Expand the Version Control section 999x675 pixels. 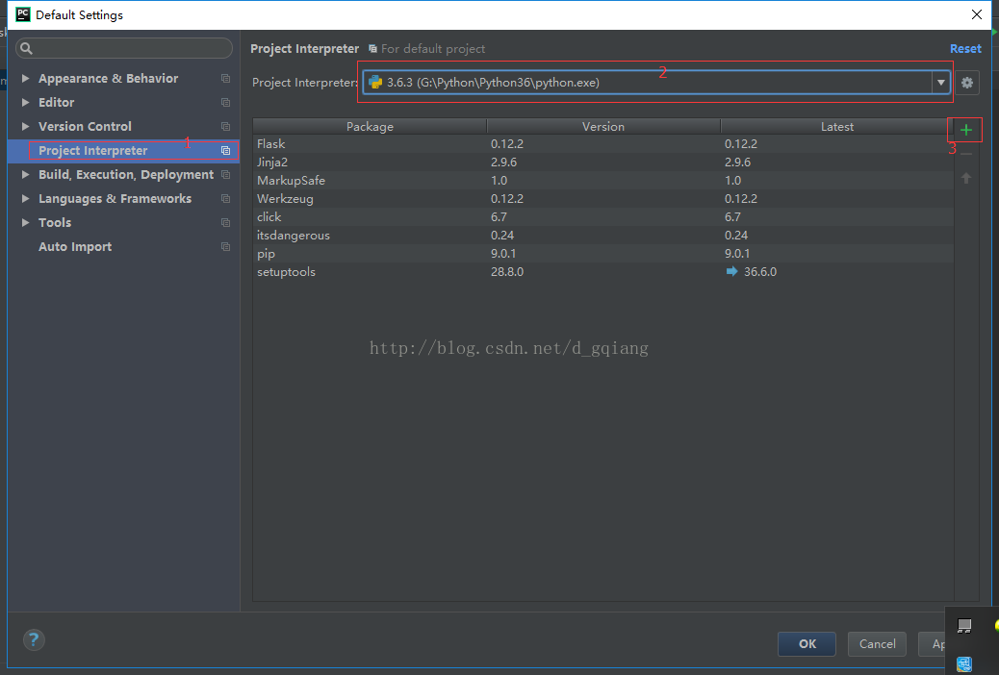pyautogui.click(x=25, y=127)
